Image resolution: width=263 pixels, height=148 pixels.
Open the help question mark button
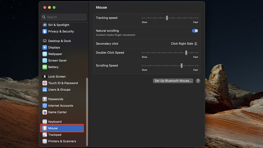tap(198, 81)
